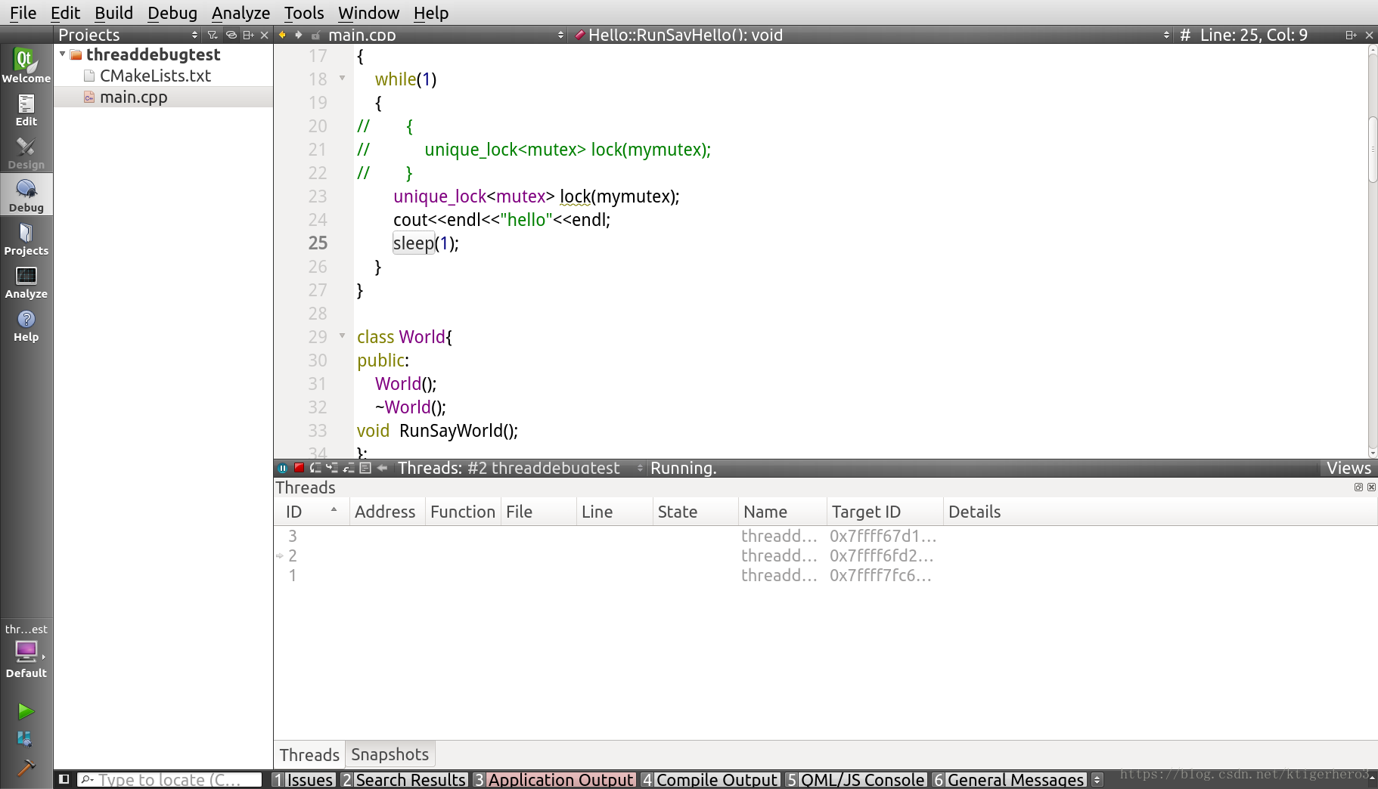Screen dimensions: 1378x789
Task: Click the editor vertical scrollbar handle
Action: [1373, 150]
